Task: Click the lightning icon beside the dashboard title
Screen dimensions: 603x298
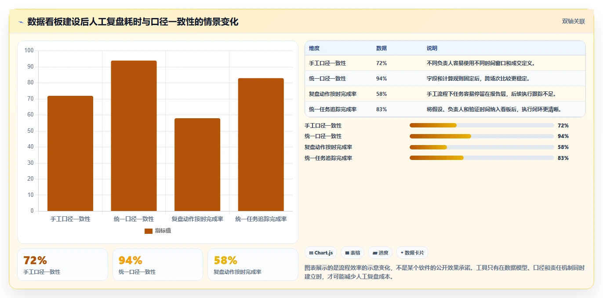Action: click(21, 22)
